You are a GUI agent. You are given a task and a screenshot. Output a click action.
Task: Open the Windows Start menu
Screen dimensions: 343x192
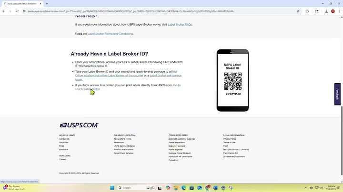coord(112,188)
